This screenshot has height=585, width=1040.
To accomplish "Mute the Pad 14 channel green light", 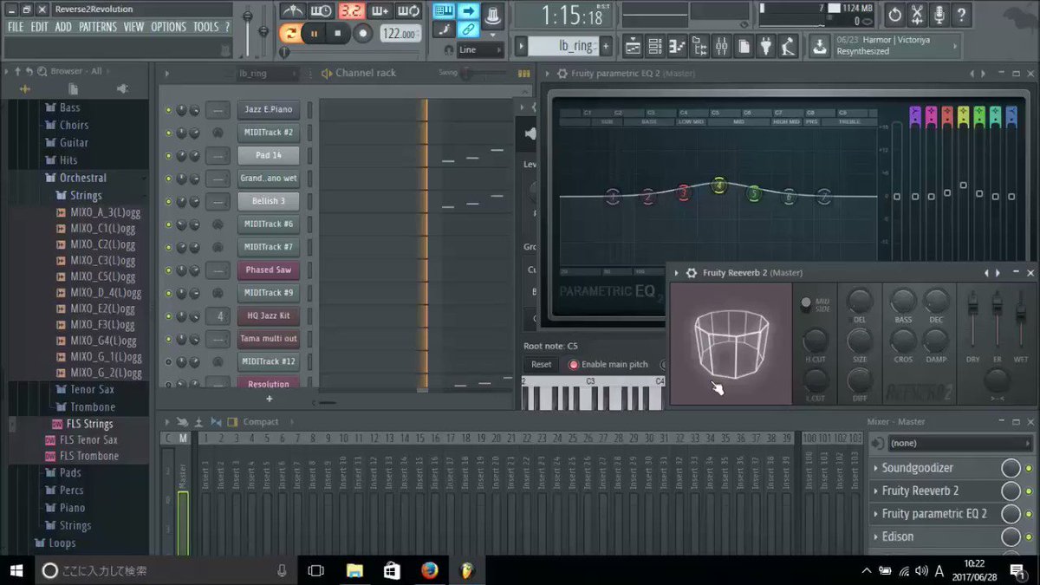I will coord(168,156).
